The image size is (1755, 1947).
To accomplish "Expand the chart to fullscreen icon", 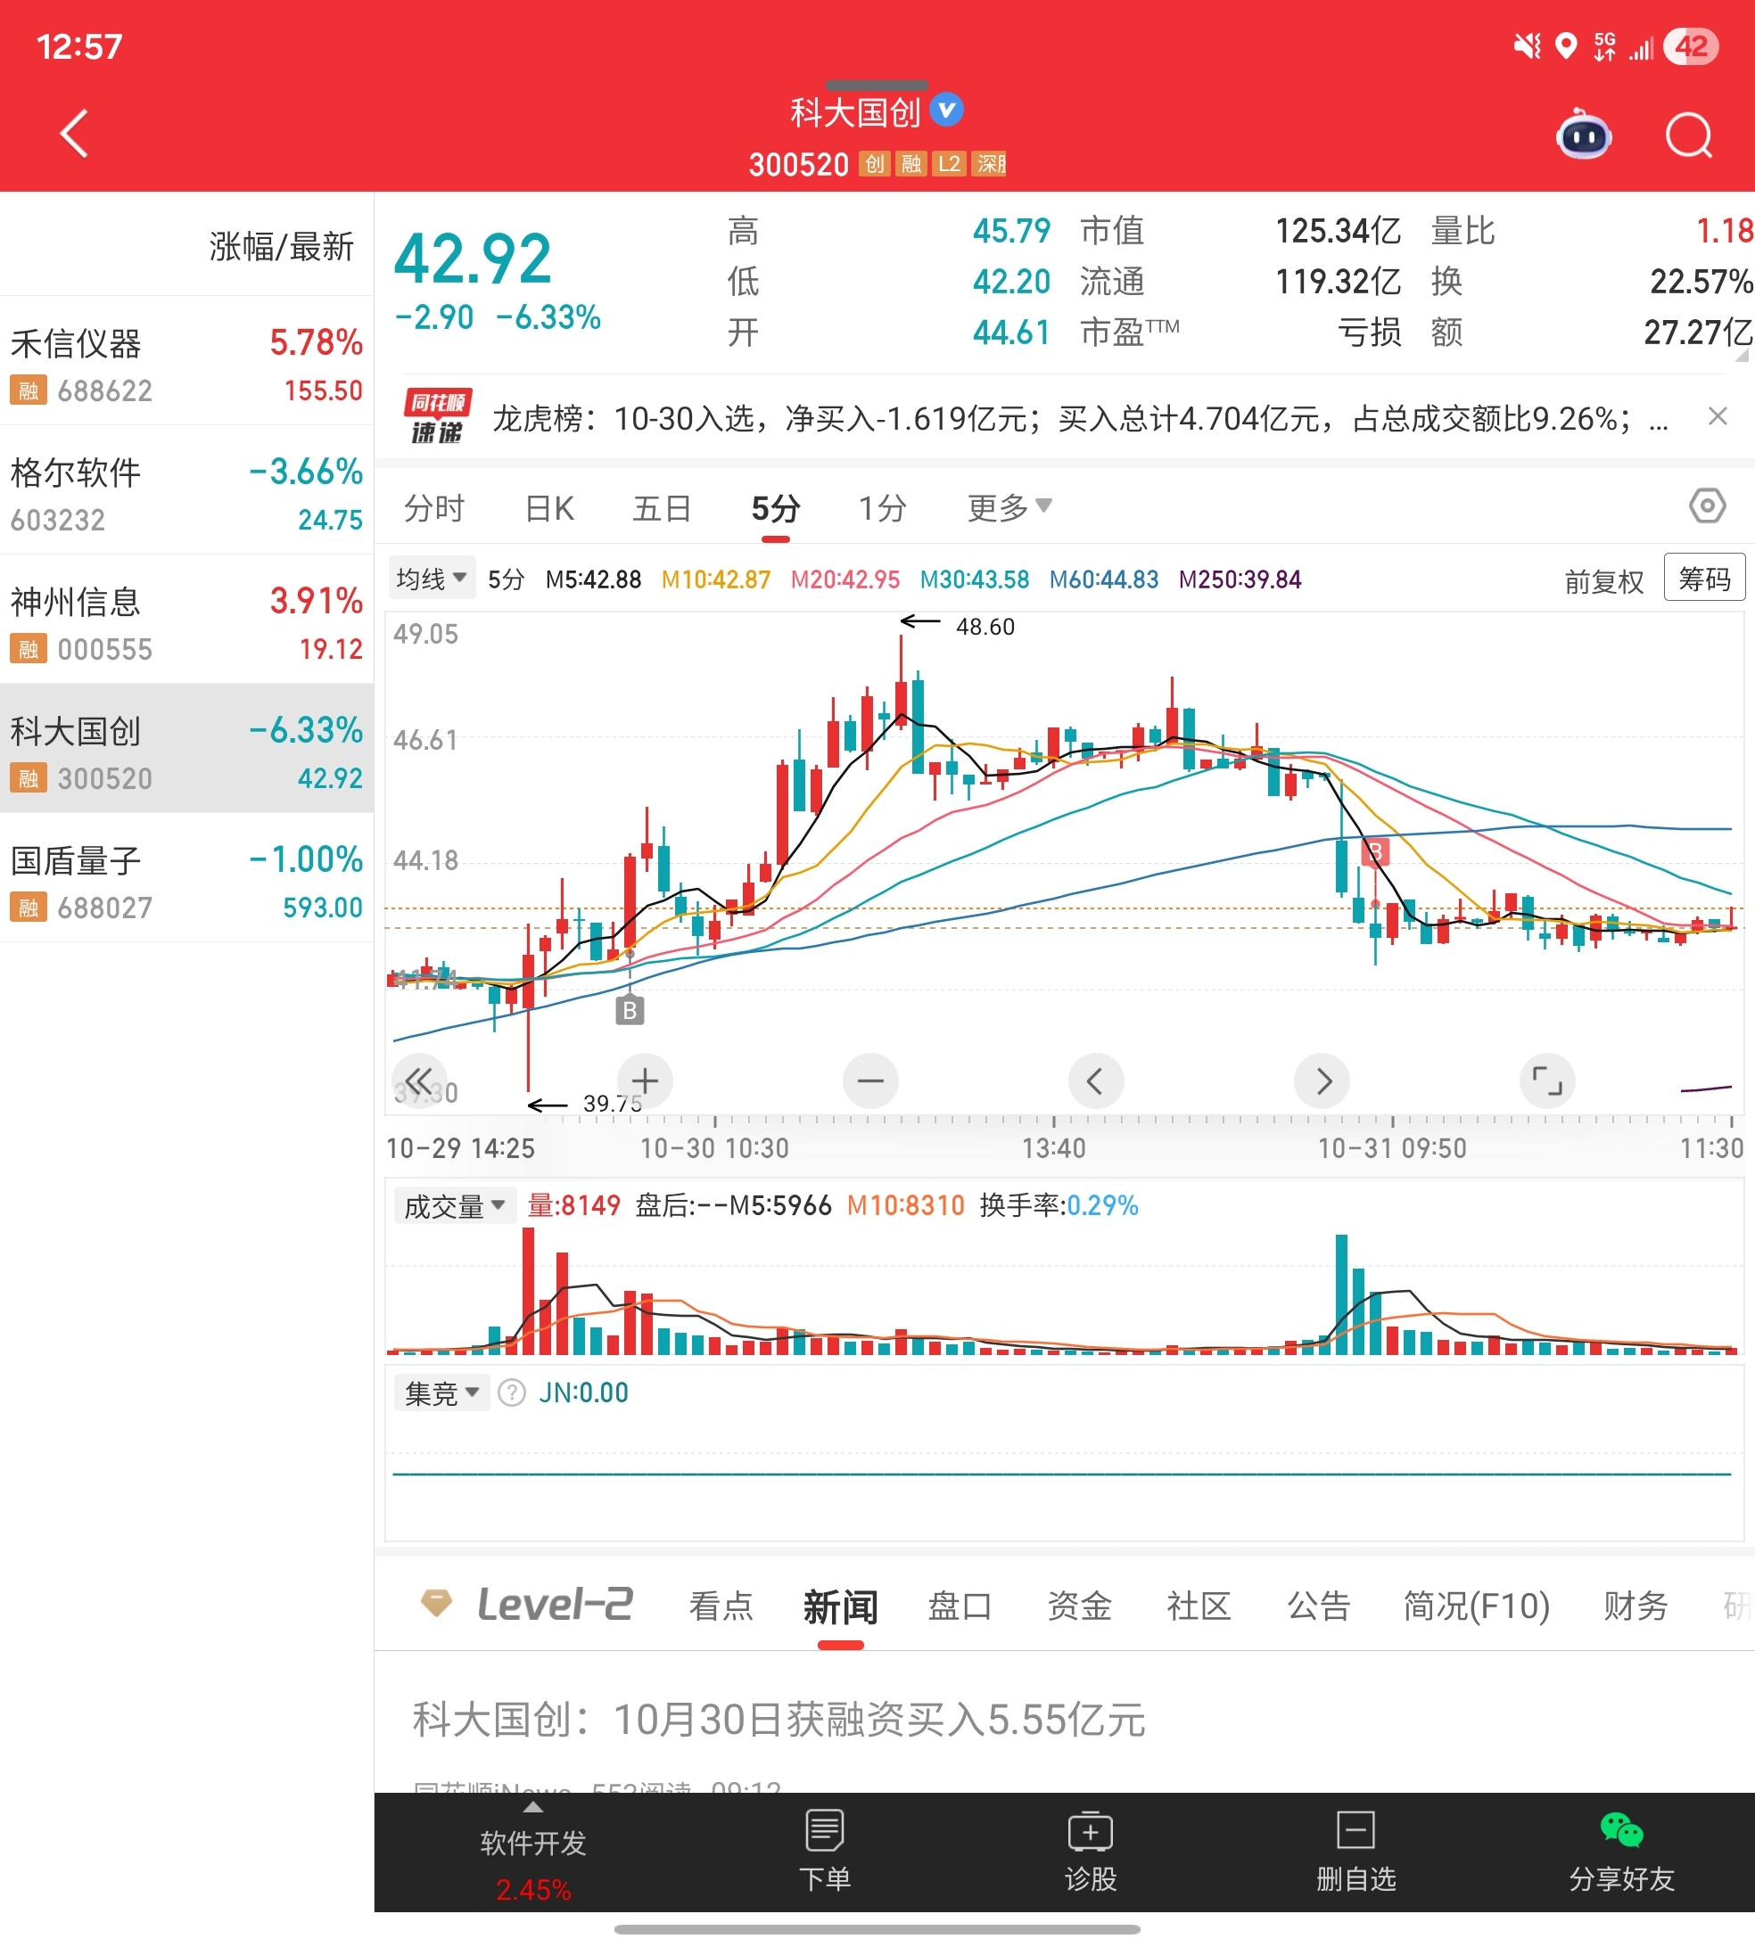I will coord(1546,1080).
